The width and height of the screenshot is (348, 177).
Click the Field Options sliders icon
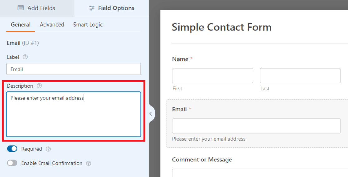pyautogui.click(x=92, y=8)
